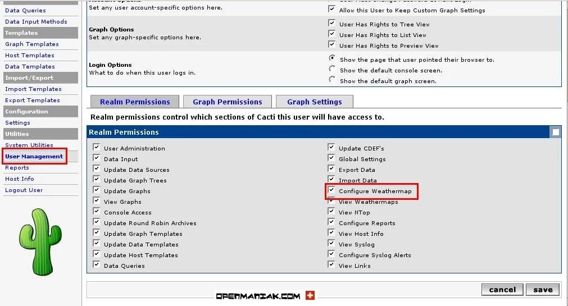Toggle User Has Rights to Preview View
Screen dimensions: 568x306
tap(331, 44)
